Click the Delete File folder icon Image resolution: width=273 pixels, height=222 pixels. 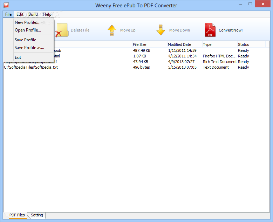click(62, 30)
